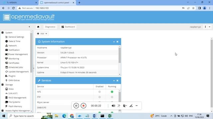Image resolution: width=213 pixels, height=119 pixels.
Task: Click the RAID Management icon
Action: (6, 98)
